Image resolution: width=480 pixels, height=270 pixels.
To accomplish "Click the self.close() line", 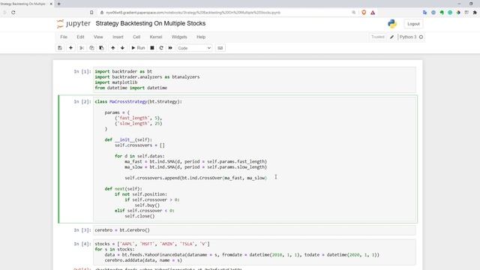I will pos(139,216).
